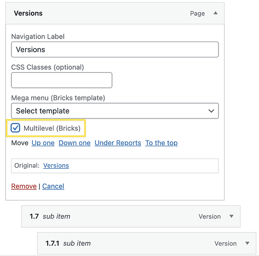Image resolution: width=259 pixels, height=256 pixels.
Task: Click the Version type label of 1.7
Action: coord(210,216)
